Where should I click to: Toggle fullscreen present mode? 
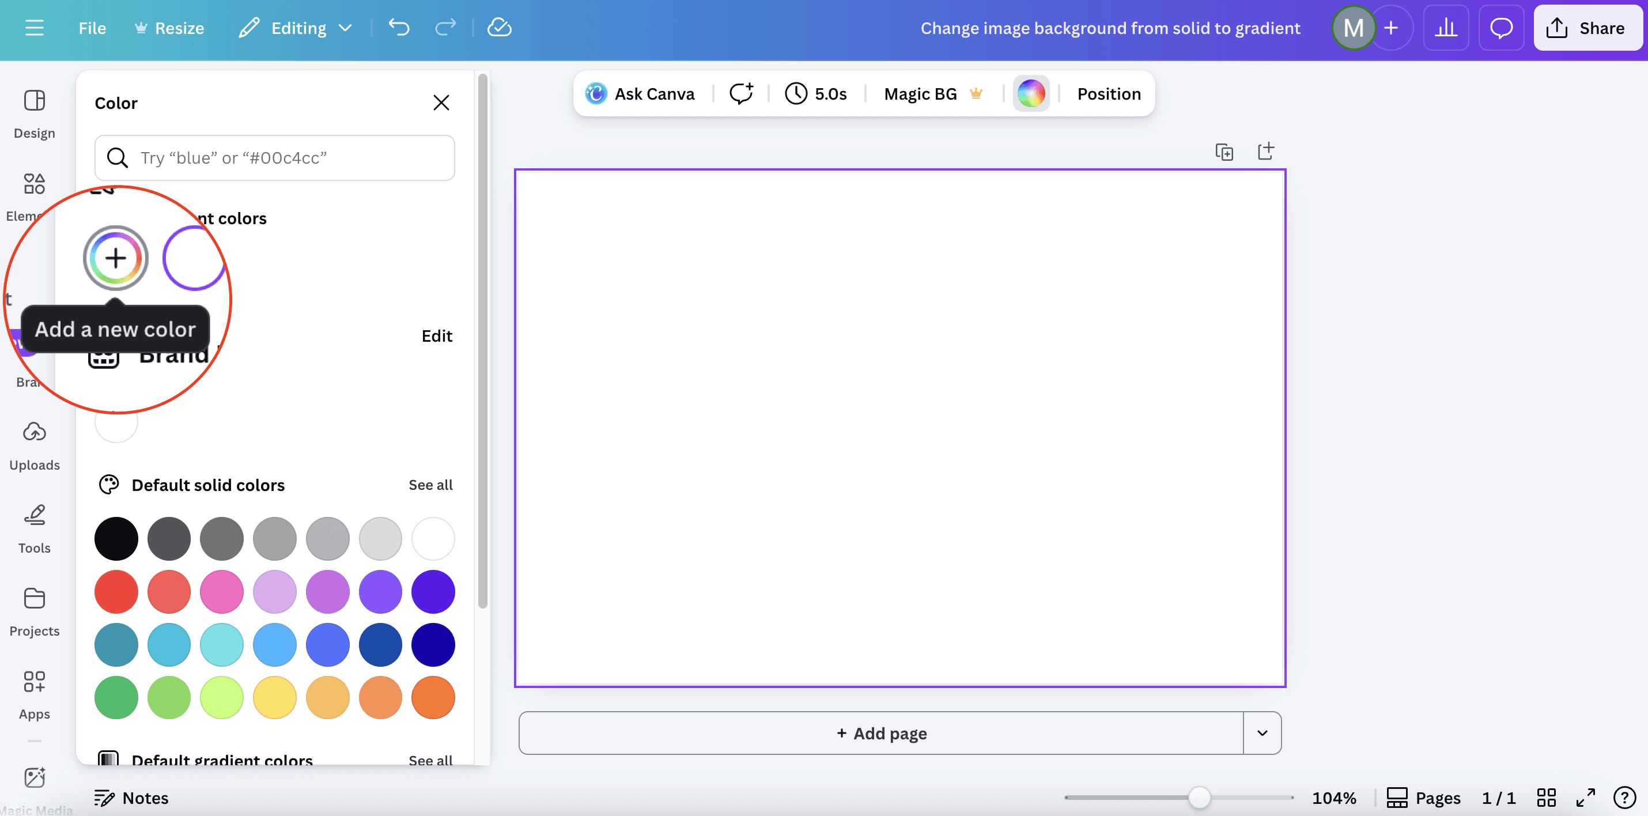pos(1585,798)
